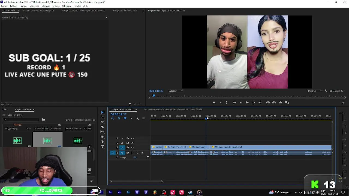Click the captions track options icon
Screen dimensions: 349x196
coord(144,118)
